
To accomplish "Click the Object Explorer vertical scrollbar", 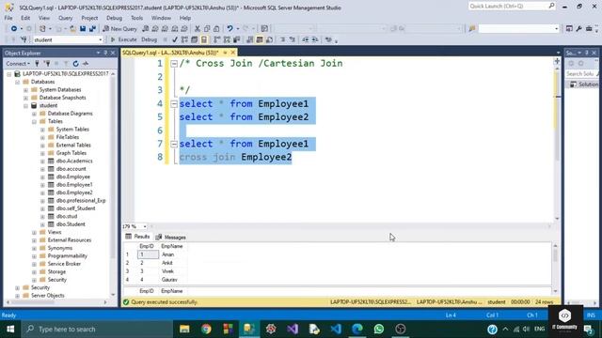I will coord(113,184).
